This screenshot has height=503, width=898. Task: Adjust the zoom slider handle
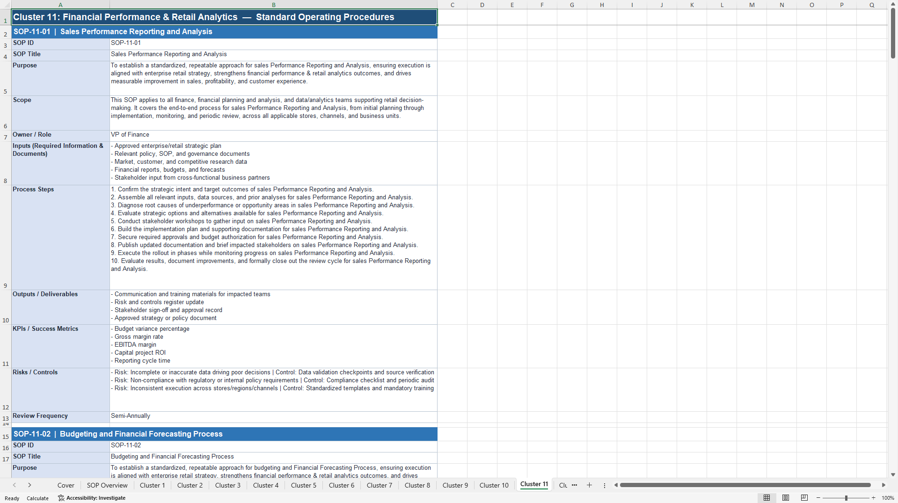[846, 498]
